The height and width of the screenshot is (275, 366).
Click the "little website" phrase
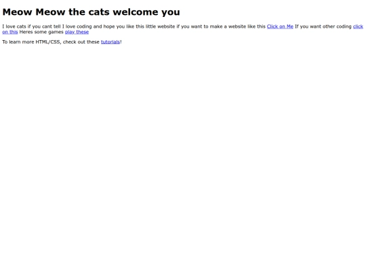160,26
